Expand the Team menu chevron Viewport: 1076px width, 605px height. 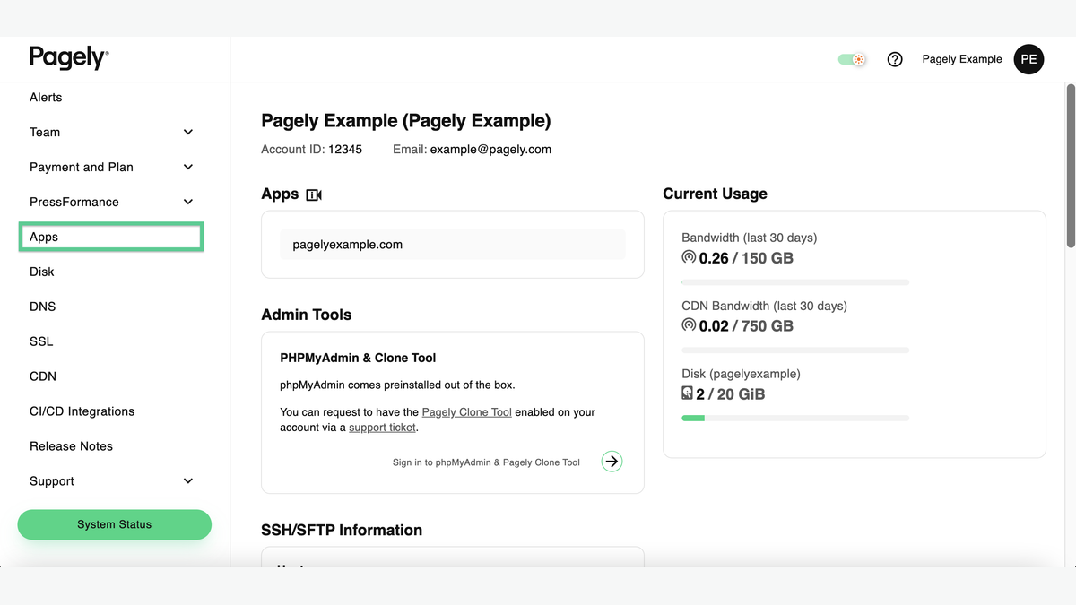[188, 132]
